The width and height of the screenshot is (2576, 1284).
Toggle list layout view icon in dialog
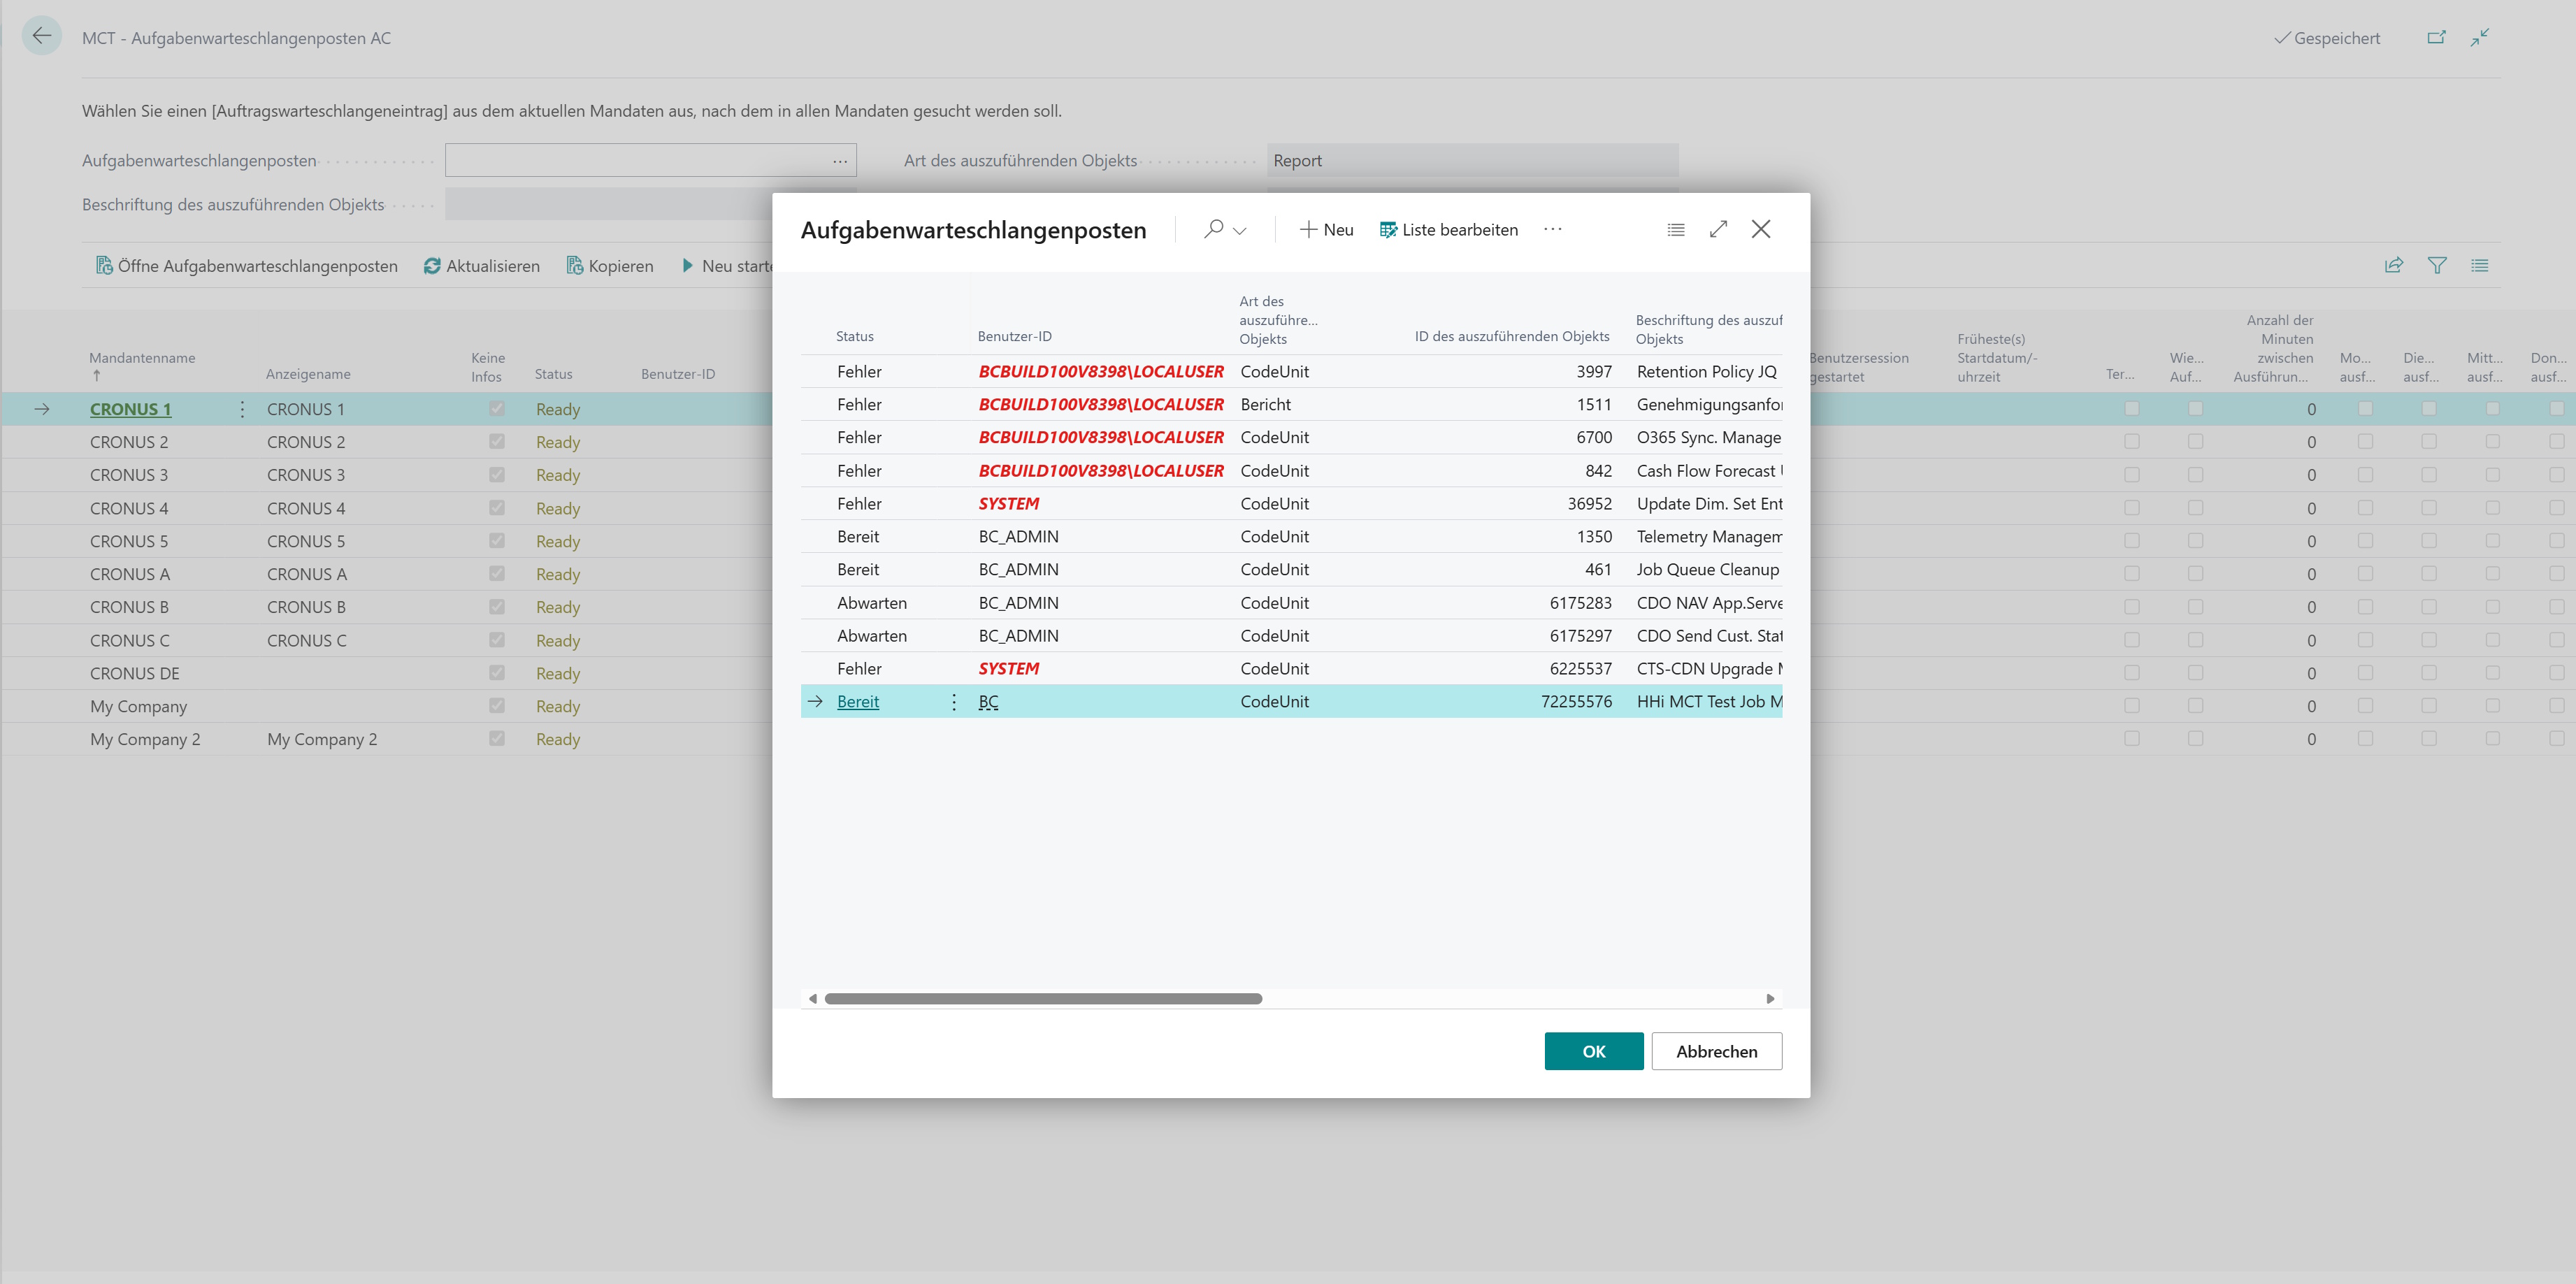1676,230
